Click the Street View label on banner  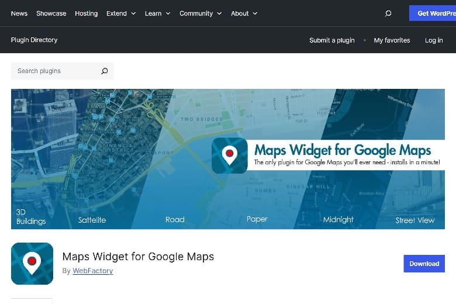tap(414, 220)
